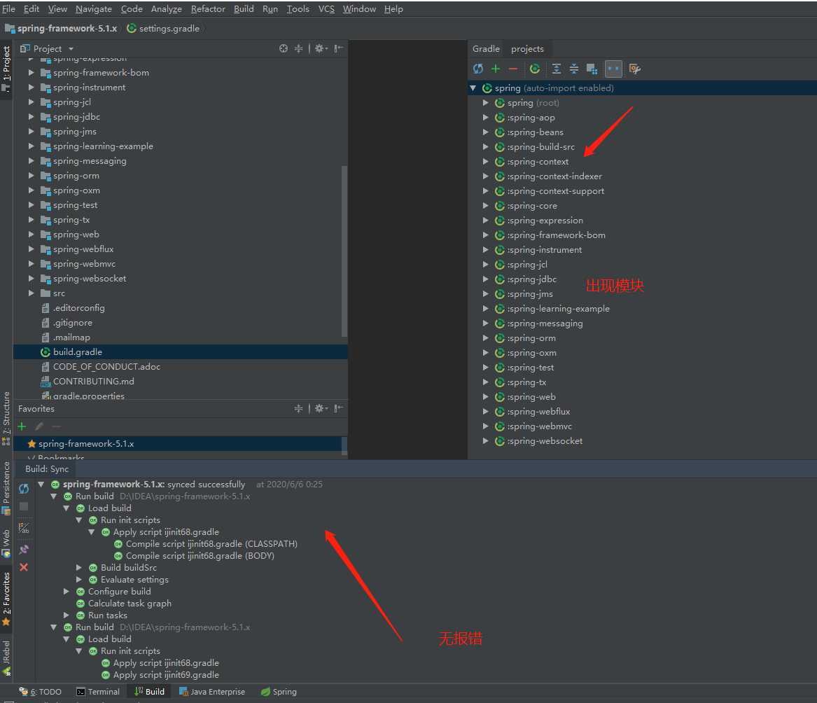
Task: Click the settings.gradle breadcrumb
Action: [163, 28]
